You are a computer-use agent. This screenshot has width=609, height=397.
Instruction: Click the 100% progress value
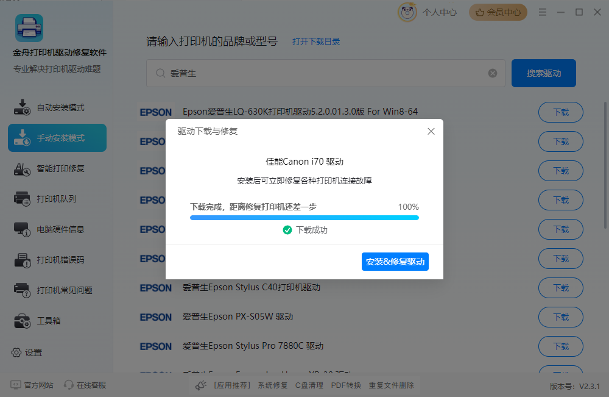tap(408, 207)
